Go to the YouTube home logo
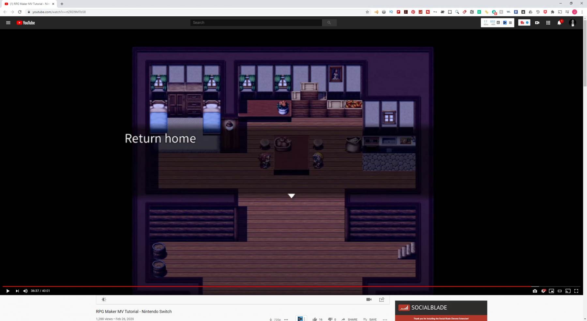 pyautogui.click(x=26, y=23)
